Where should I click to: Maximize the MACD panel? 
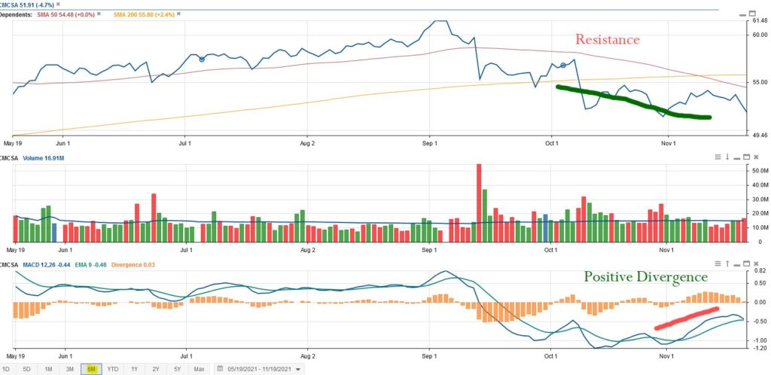[746, 264]
